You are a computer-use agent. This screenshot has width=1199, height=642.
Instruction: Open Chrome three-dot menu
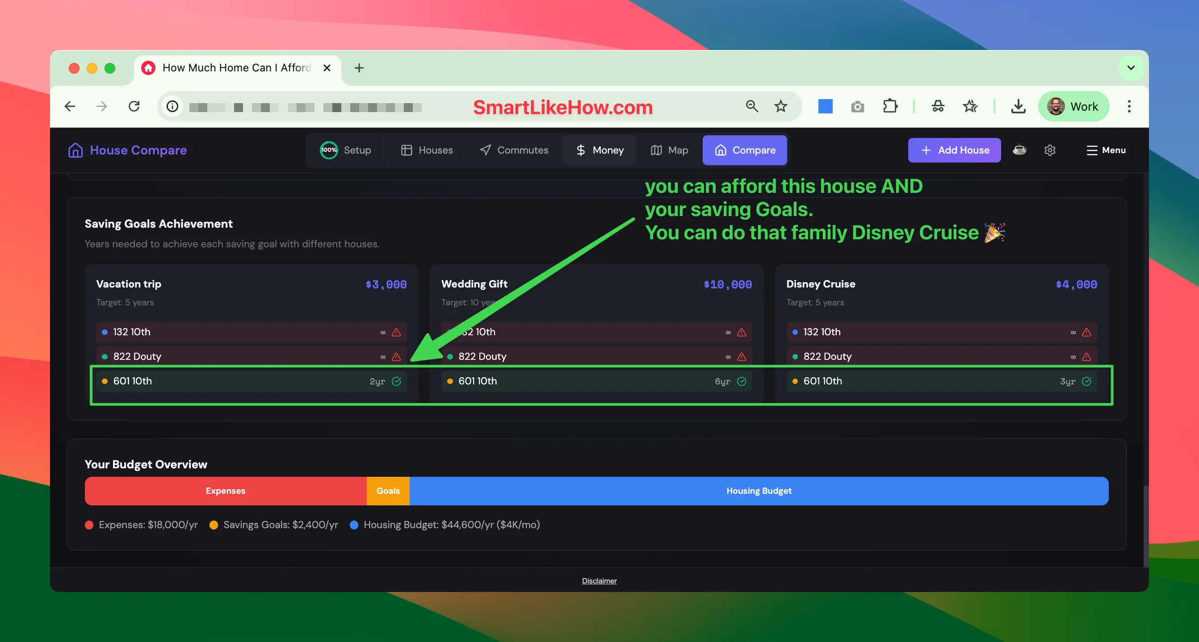1129,107
